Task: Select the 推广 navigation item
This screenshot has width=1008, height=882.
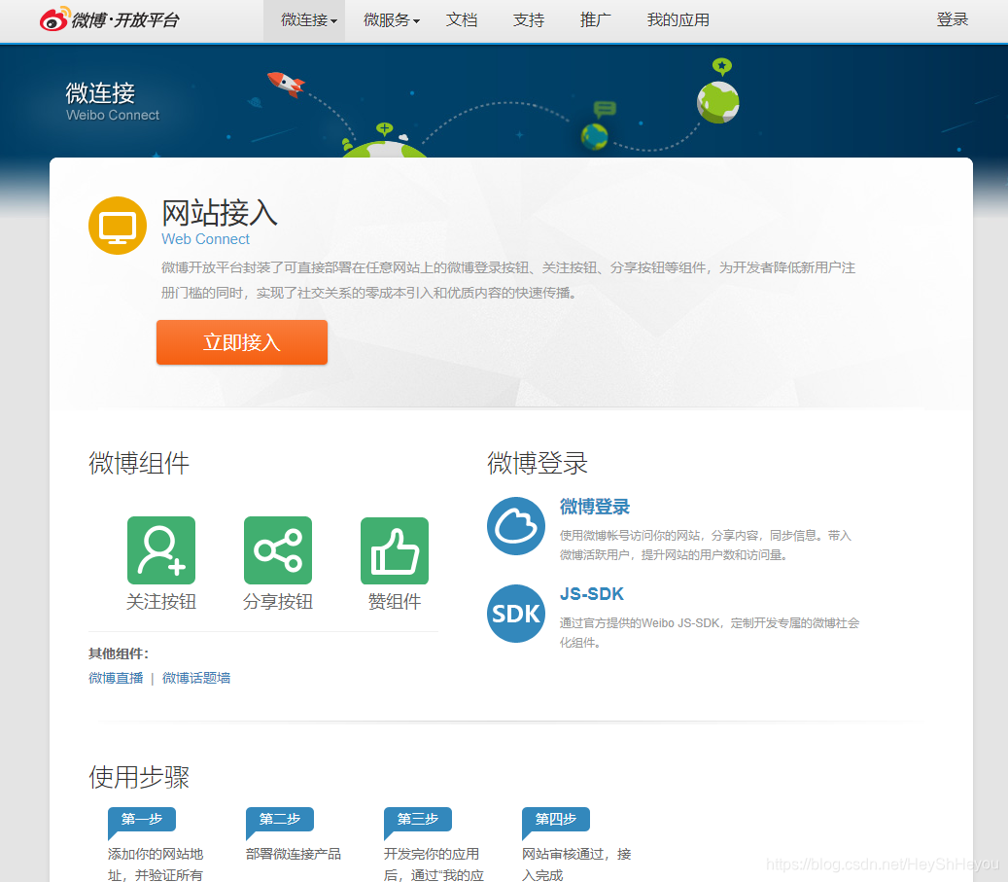Action: click(x=595, y=20)
